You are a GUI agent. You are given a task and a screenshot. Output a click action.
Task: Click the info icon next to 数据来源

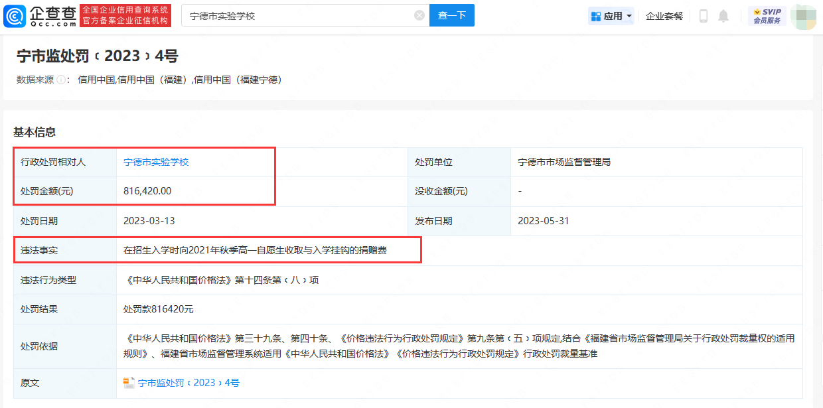pos(61,80)
